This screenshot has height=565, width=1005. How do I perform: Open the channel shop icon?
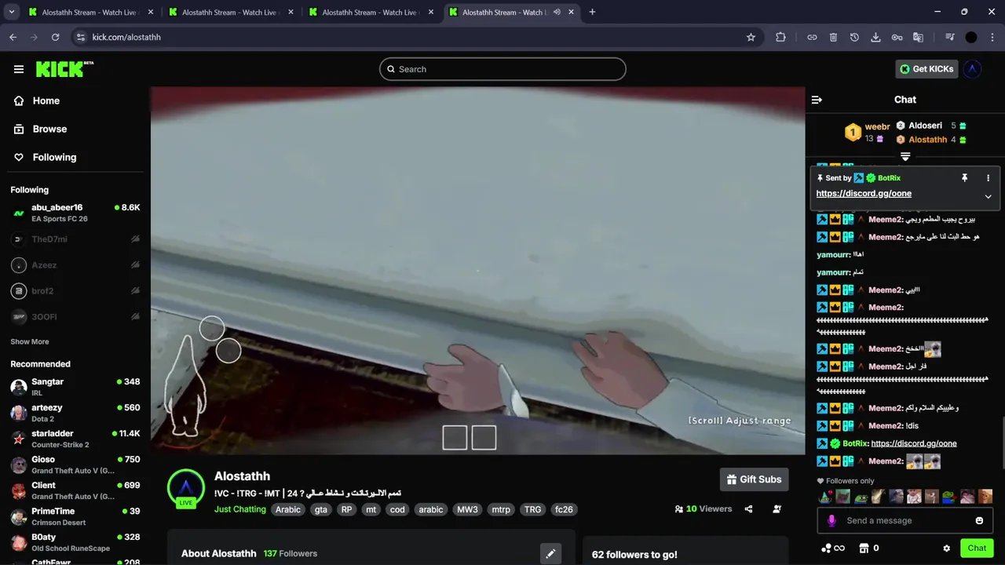(864, 549)
